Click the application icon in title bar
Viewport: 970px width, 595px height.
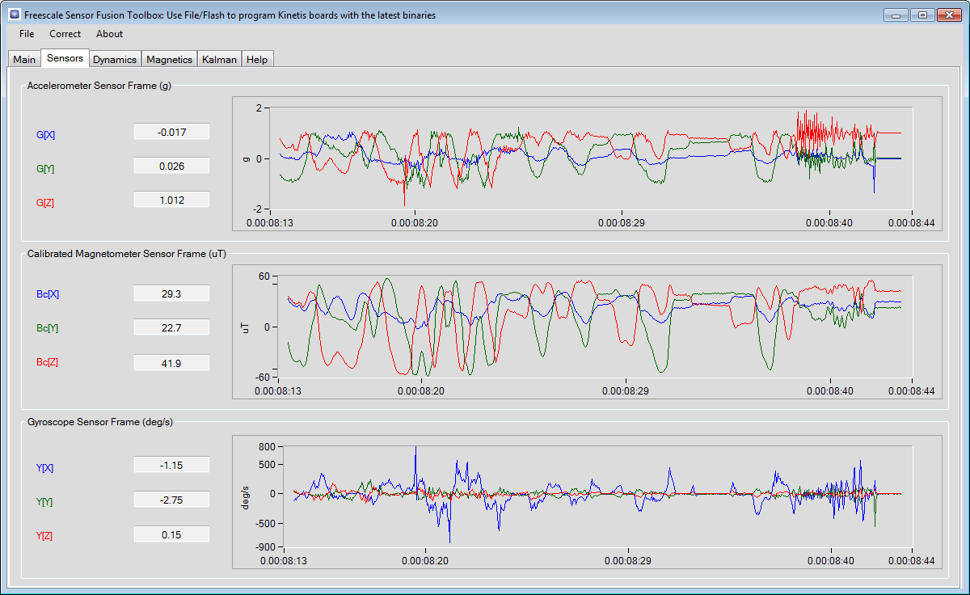[14, 15]
